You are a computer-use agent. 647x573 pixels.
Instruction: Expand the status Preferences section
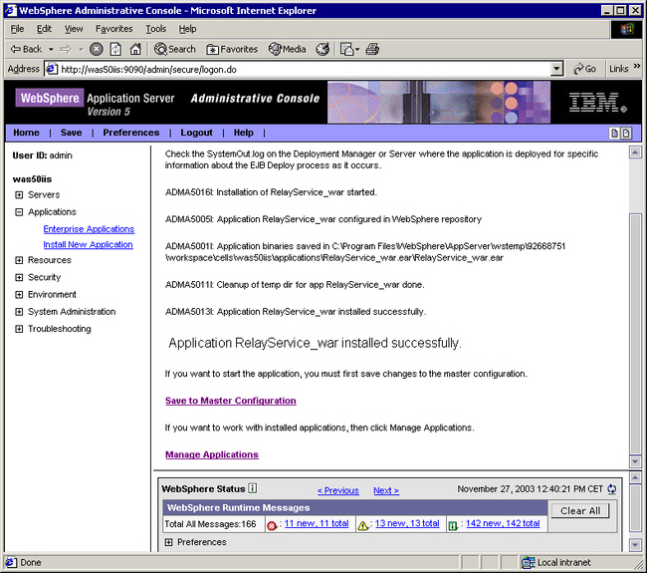[168, 542]
